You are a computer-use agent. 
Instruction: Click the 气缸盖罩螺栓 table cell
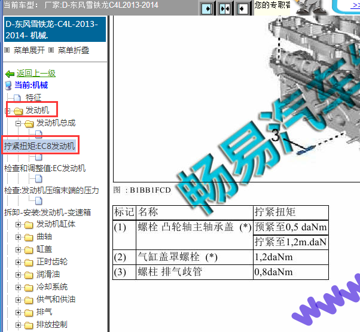[194, 257]
